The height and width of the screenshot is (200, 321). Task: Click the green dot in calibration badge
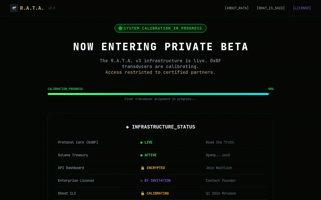[x=120, y=28]
